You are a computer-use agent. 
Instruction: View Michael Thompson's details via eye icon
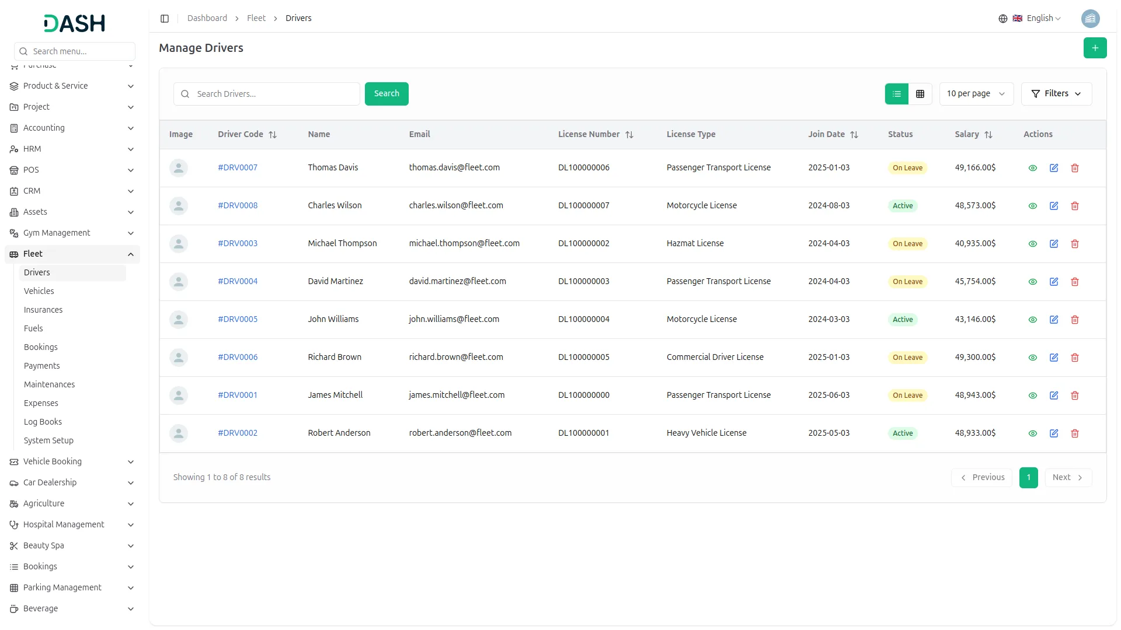[1032, 244]
